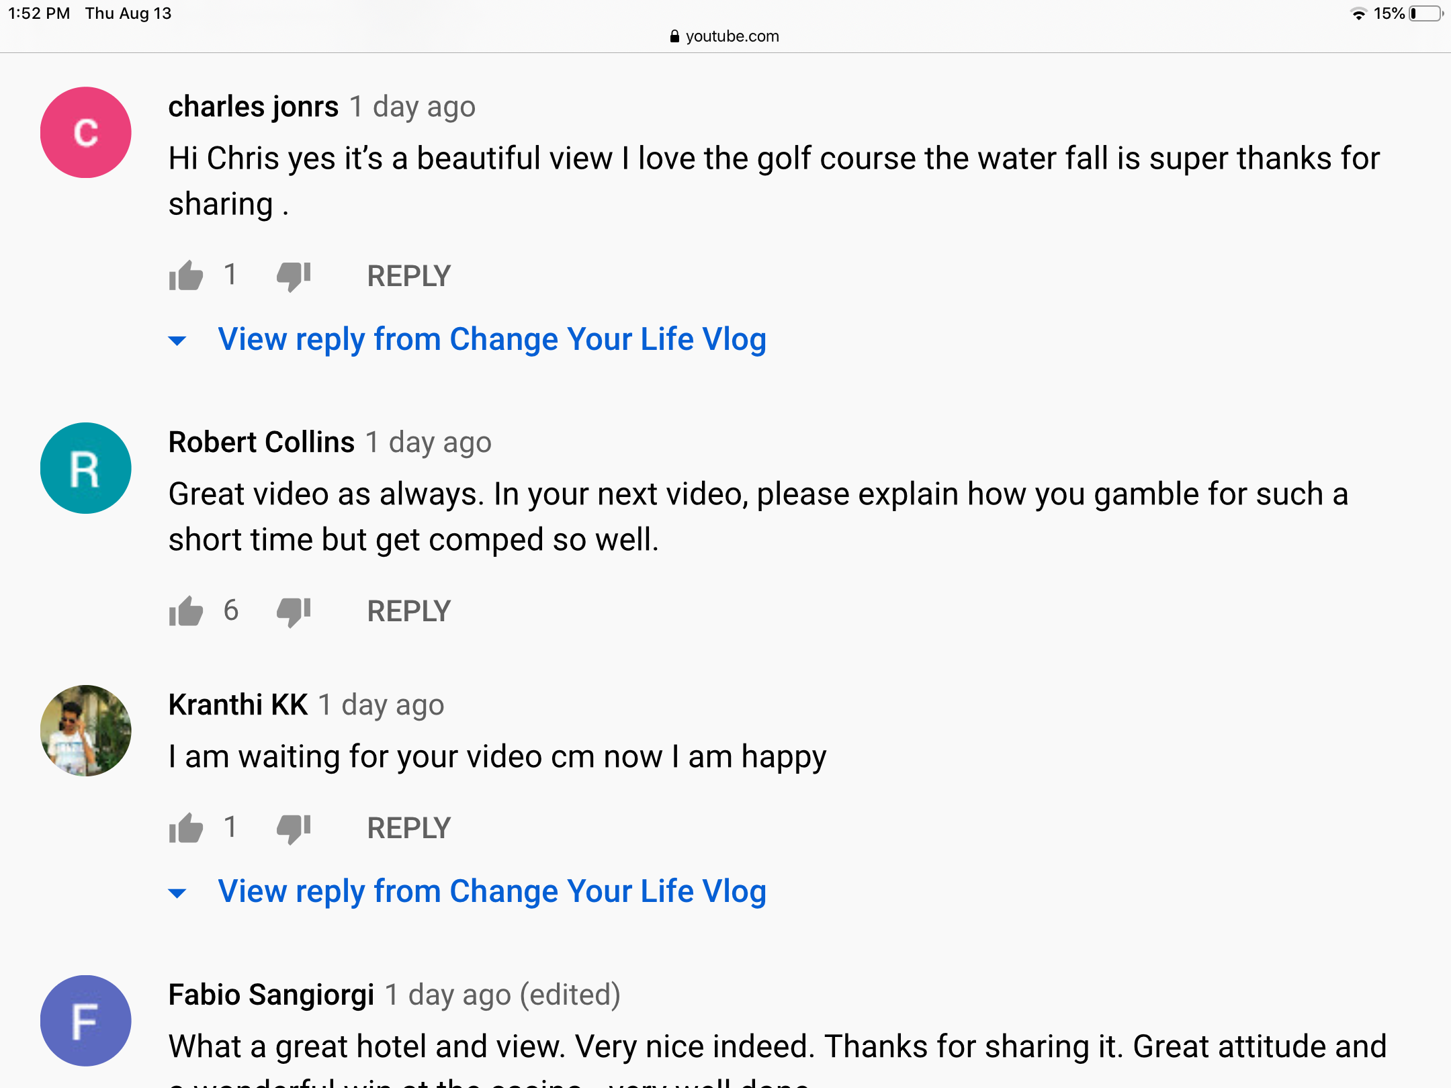Viewport: 1451px width, 1088px height.
Task: Reply to charles jonrs' comment
Action: [x=408, y=276]
